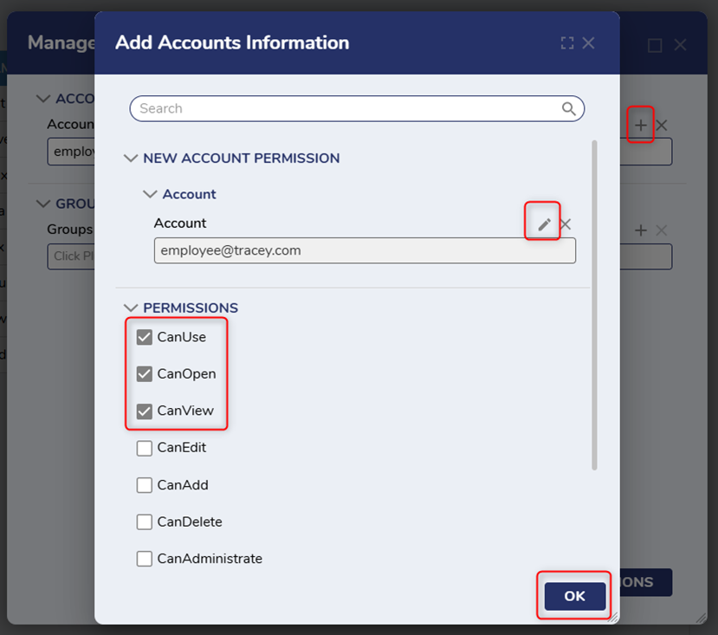Click the plus icon in Groups row
Viewport: 718px width, 635px height.
(641, 230)
